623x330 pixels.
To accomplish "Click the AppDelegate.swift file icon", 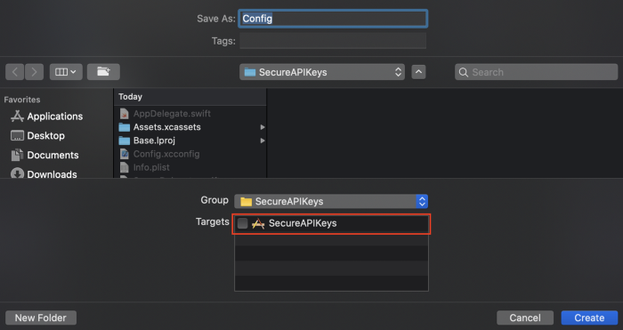I will pyautogui.click(x=125, y=114).
